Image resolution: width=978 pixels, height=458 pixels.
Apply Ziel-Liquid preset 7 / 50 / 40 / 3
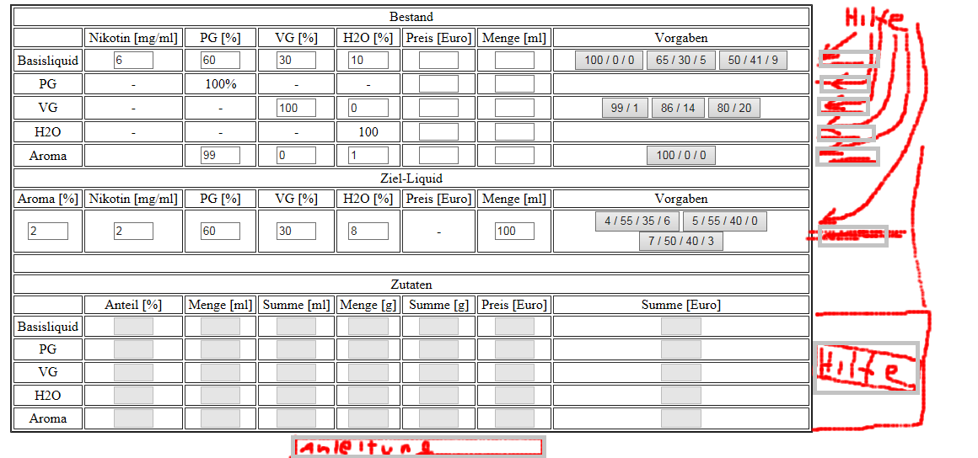(681, 241)
